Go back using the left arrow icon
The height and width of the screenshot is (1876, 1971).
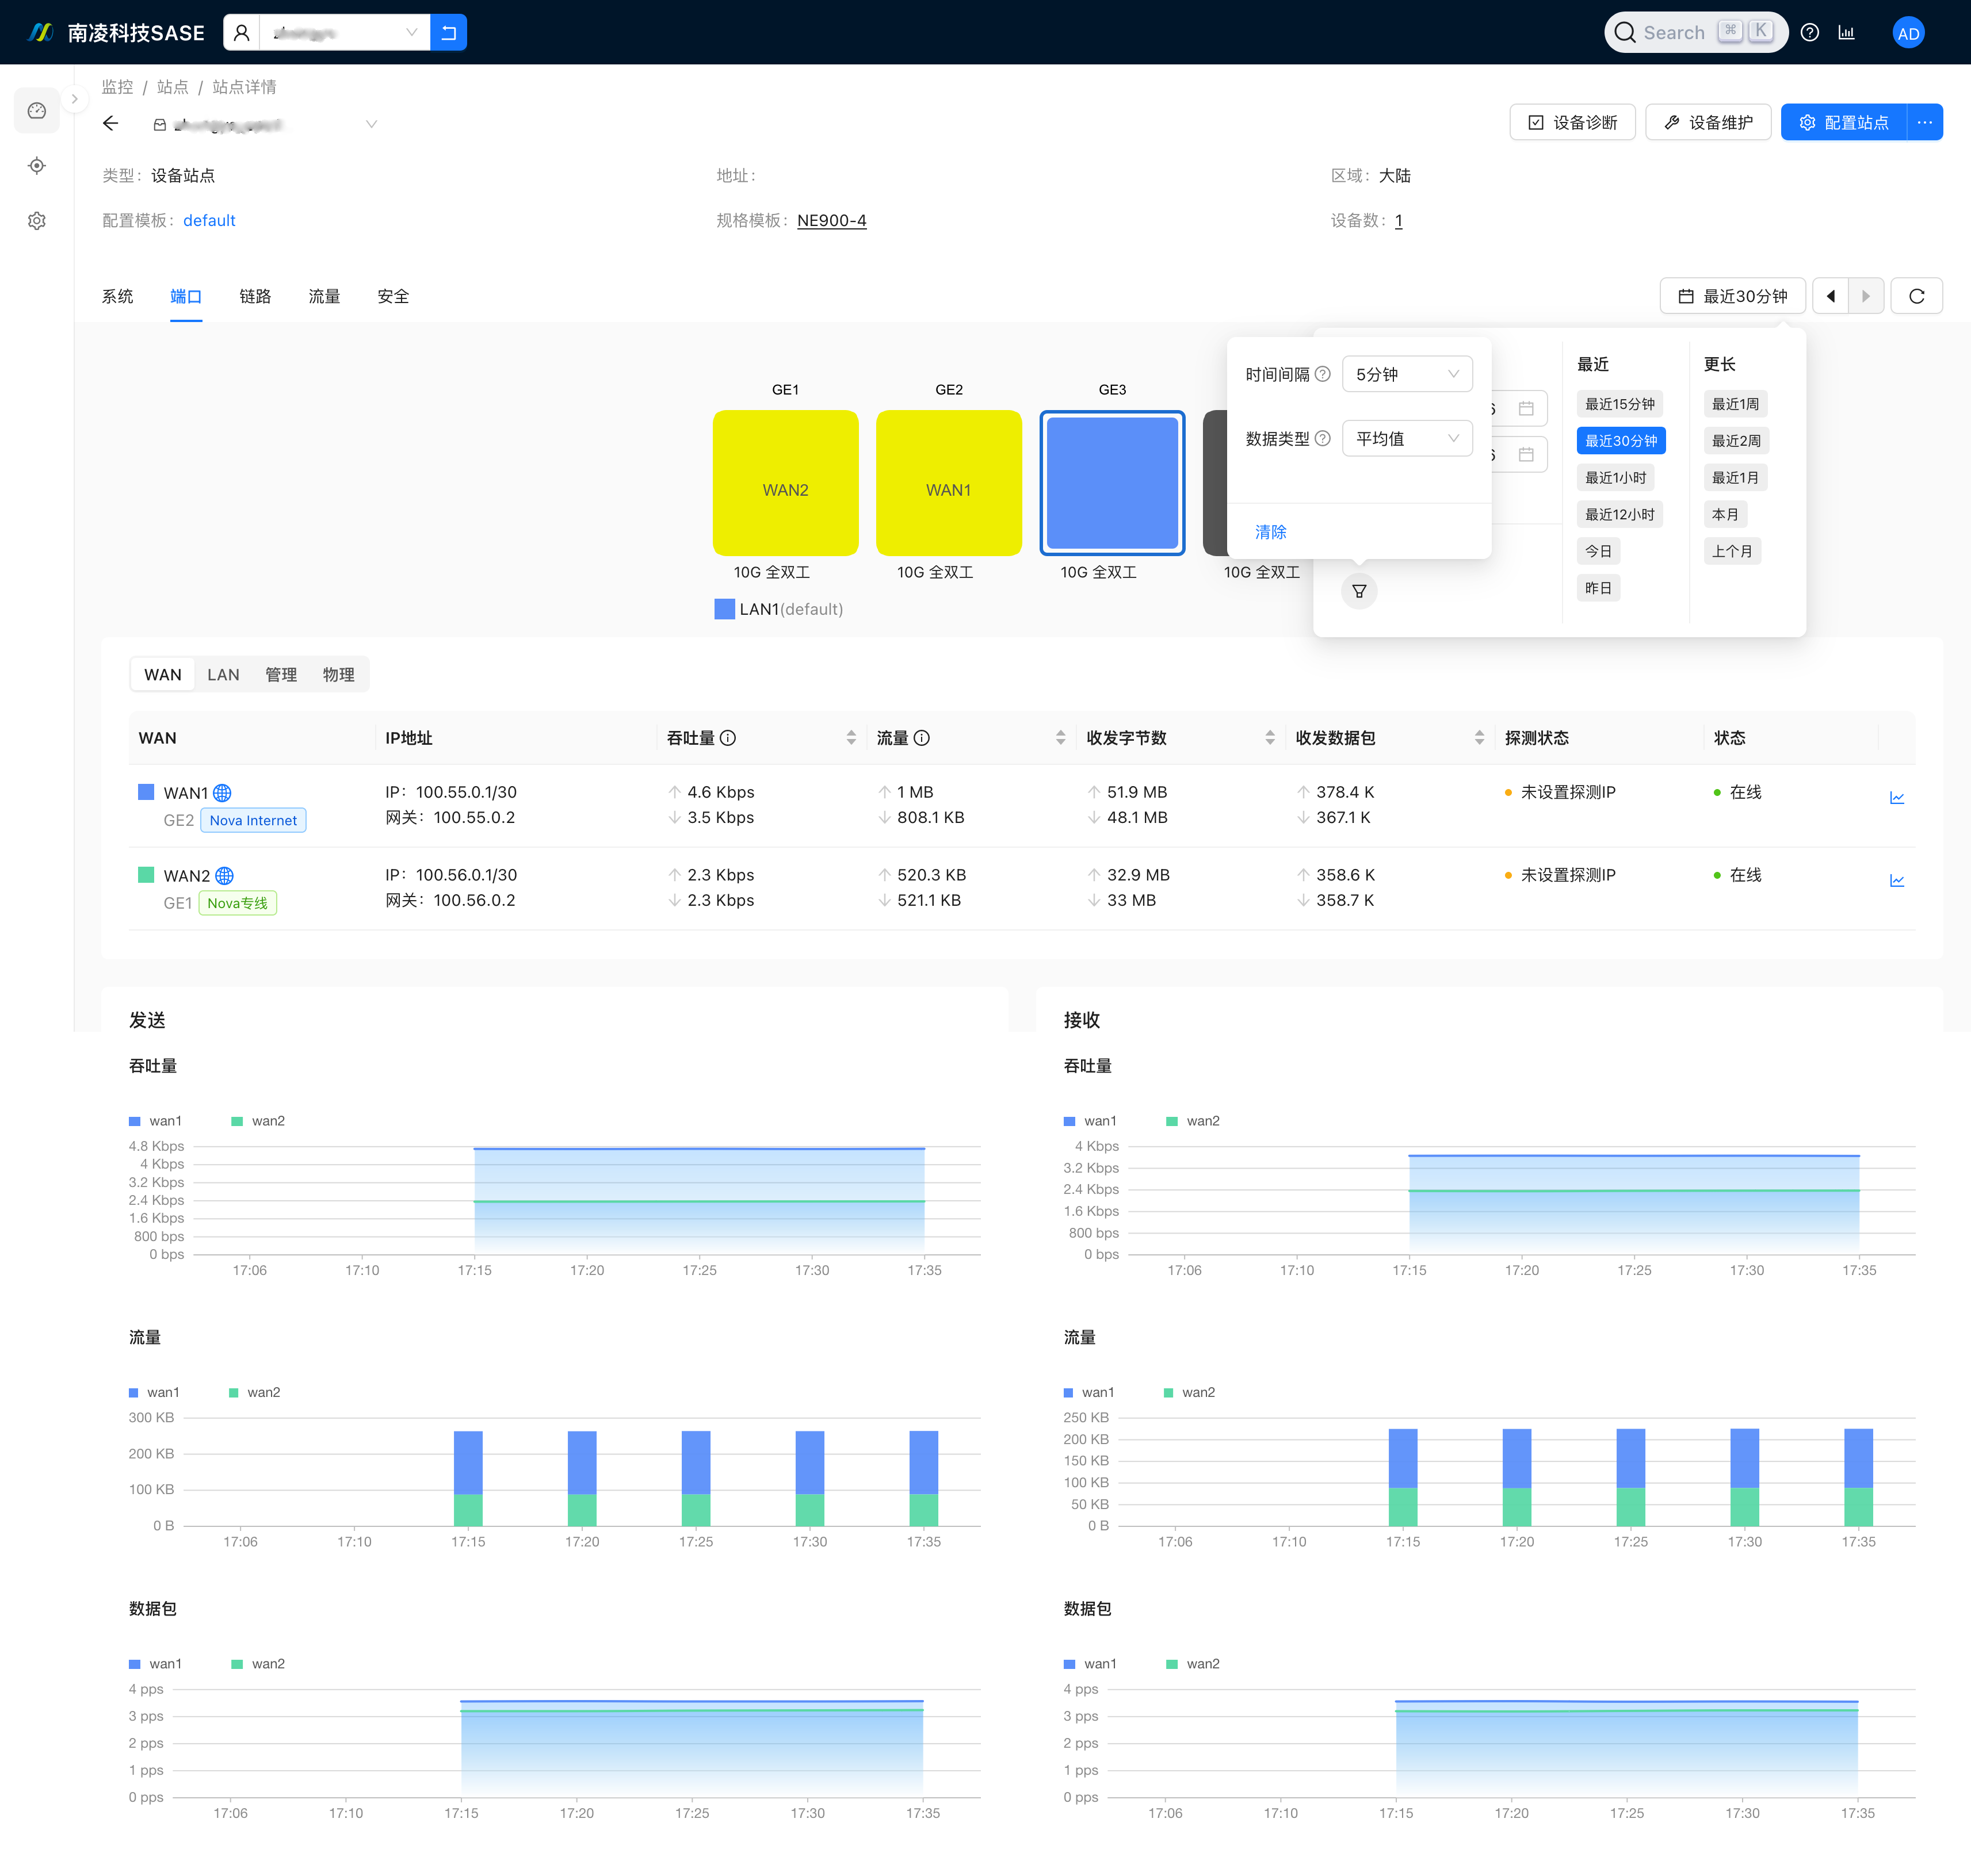(111, 124)
